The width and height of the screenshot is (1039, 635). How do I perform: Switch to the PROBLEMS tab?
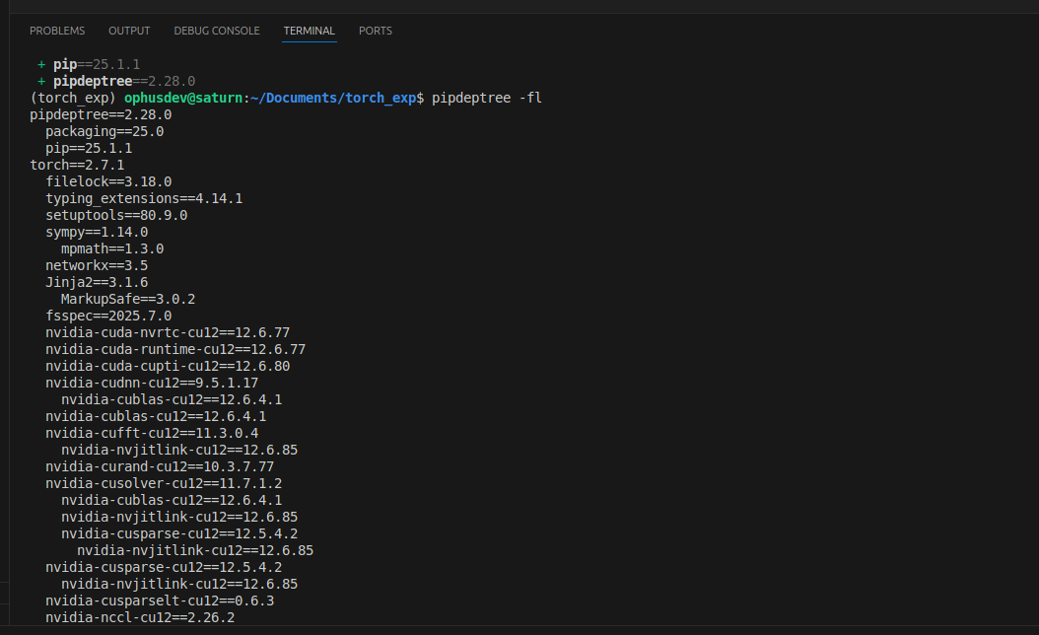coord(57,31)
